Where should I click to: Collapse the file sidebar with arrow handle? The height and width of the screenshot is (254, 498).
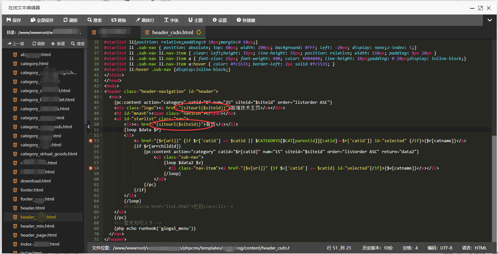[89, 127]
